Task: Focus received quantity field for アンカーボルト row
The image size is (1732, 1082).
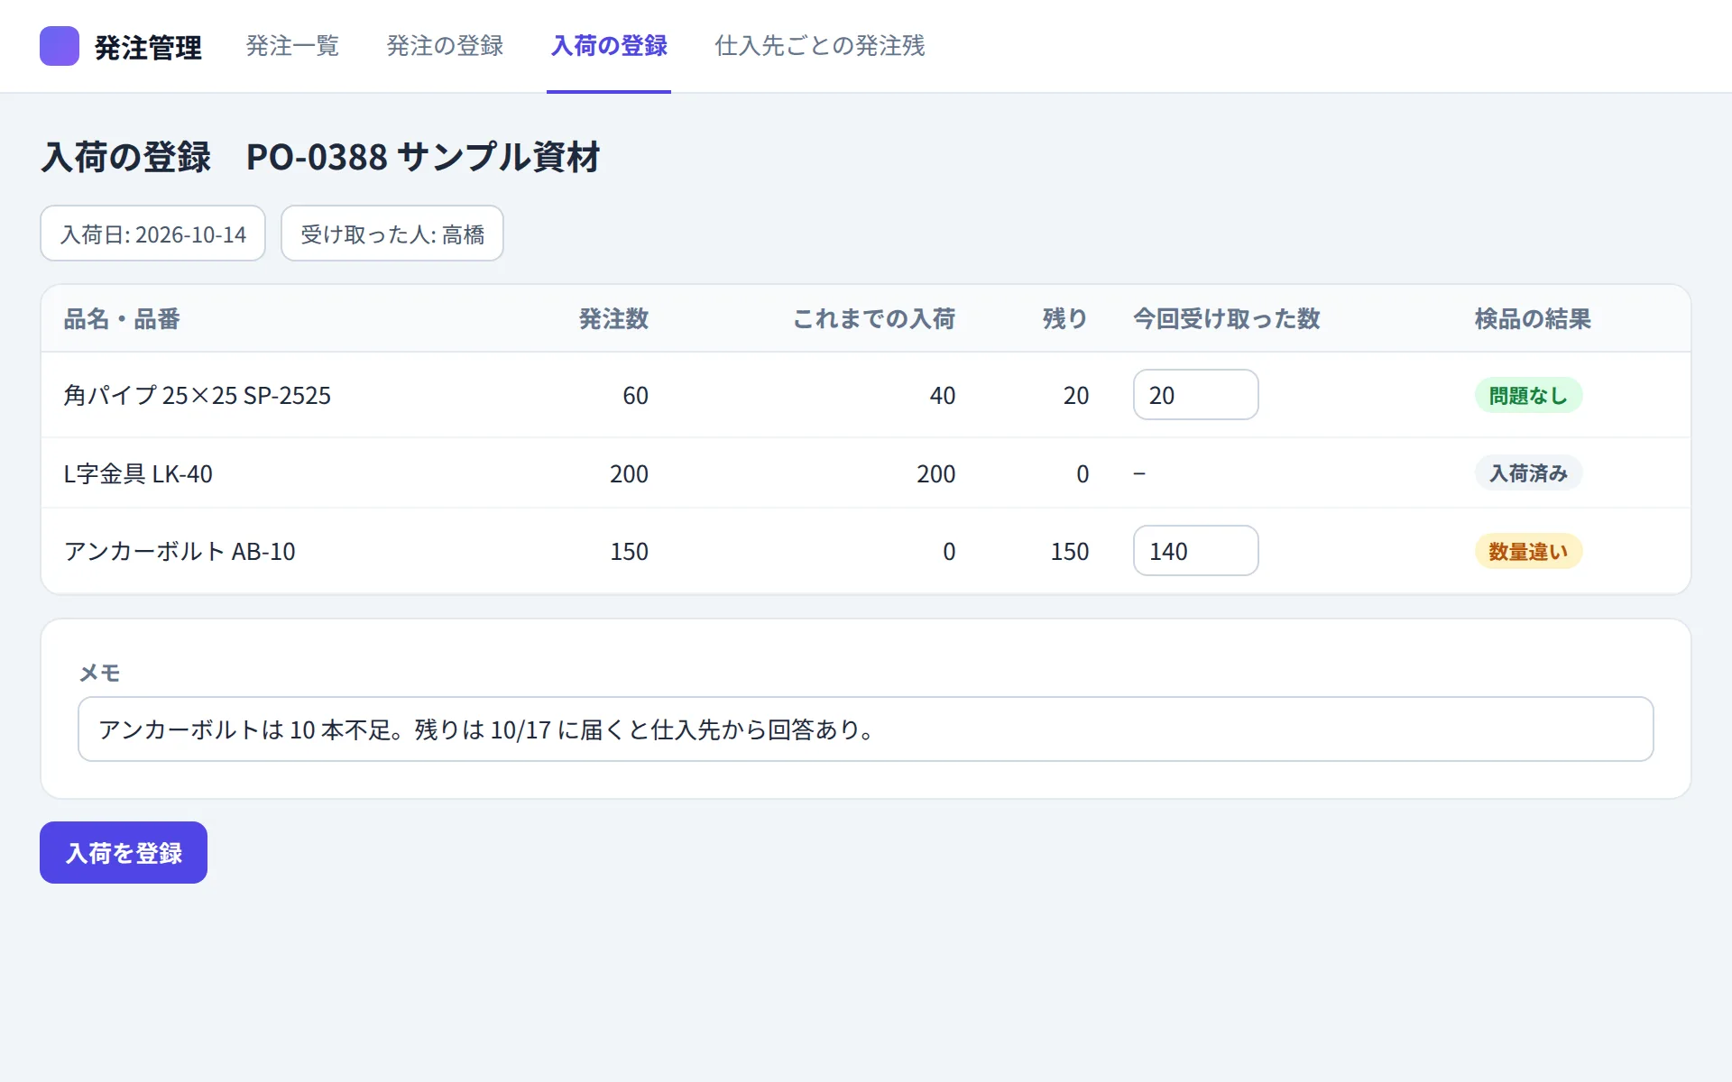Action: click(x=1195, y=551)
